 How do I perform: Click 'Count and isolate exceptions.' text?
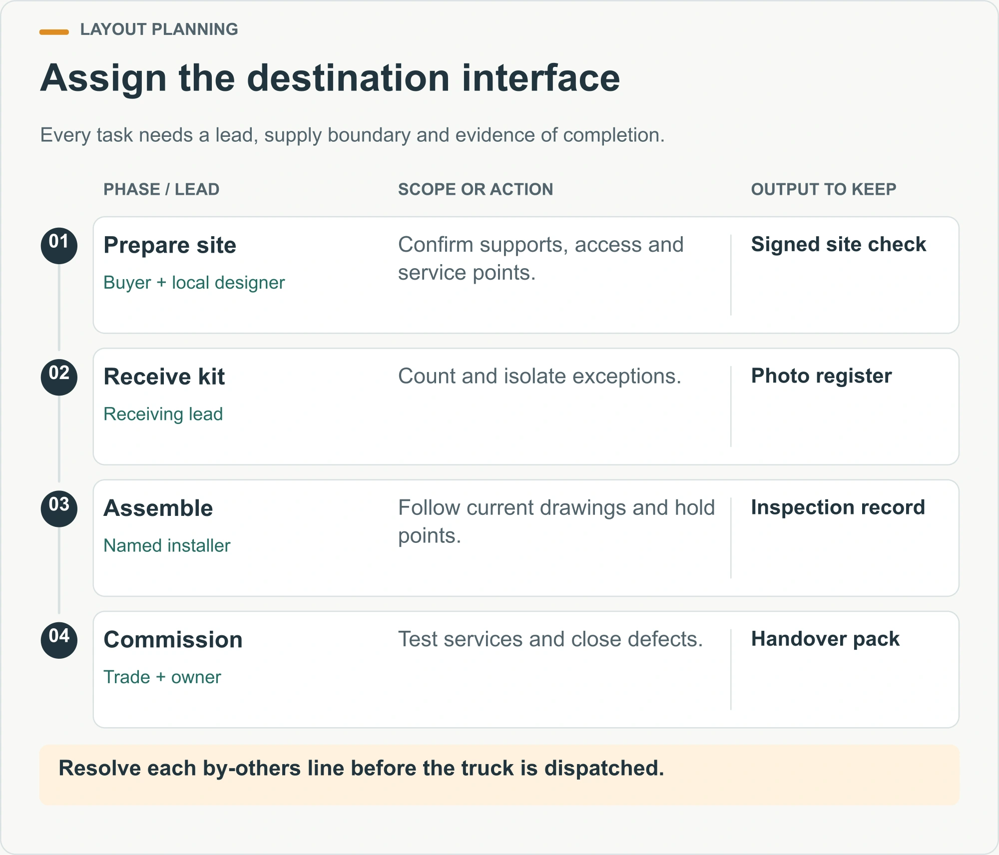pyautogui.click(x=539, y=376)
